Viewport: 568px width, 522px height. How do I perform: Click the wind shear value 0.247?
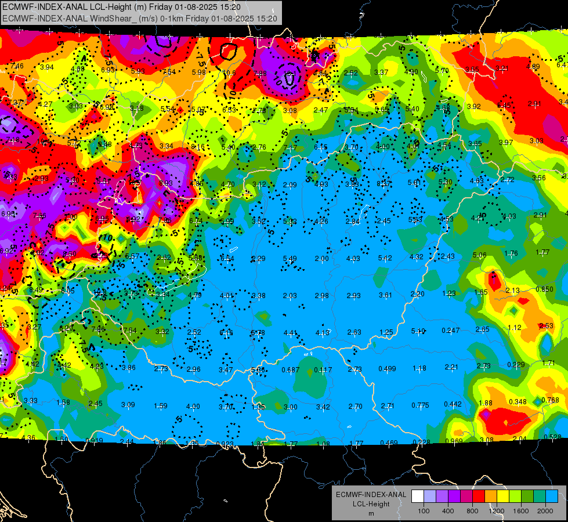point(451,331)
